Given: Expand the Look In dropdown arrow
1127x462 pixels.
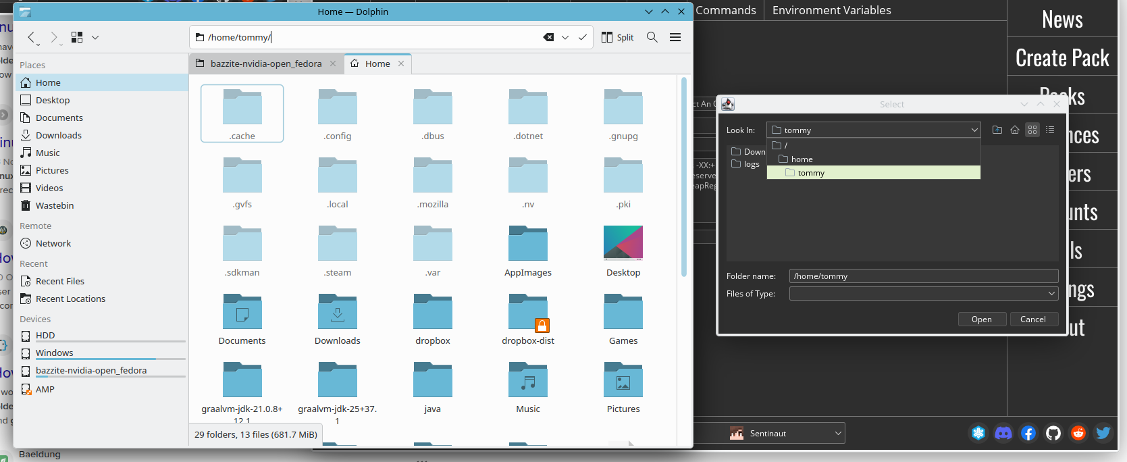Looking at the screenshot, I should click(x=974, y=130).
